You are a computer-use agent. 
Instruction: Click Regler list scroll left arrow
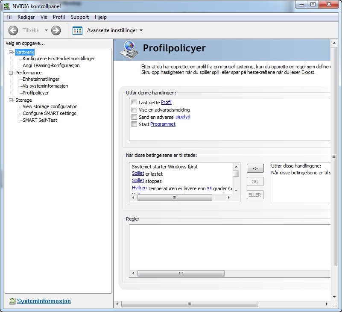click(134, 274)
